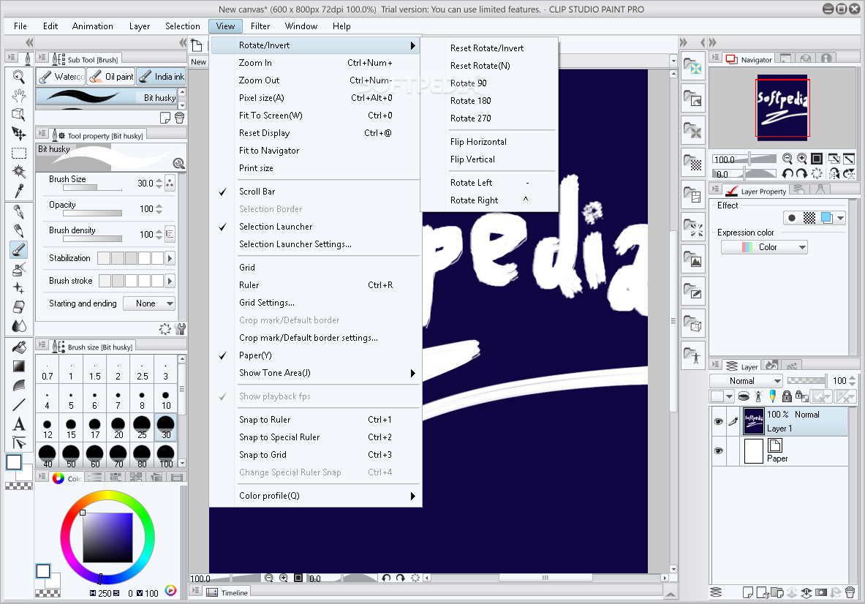The image size is (865, 604).
Task: Hide Paper layer with eye icon
Action: 718,450
